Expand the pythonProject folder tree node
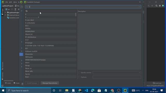Viewport: 166px width, 93px height. coord(5,12)
